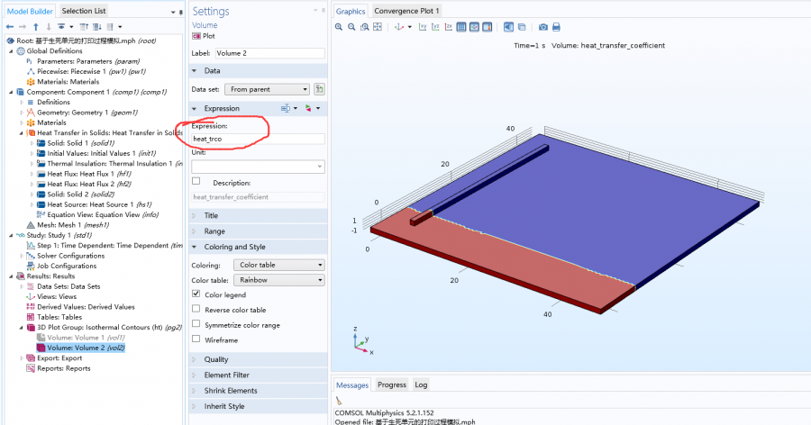Open the Log tab

pyautogui.click(x=421, y=384)
